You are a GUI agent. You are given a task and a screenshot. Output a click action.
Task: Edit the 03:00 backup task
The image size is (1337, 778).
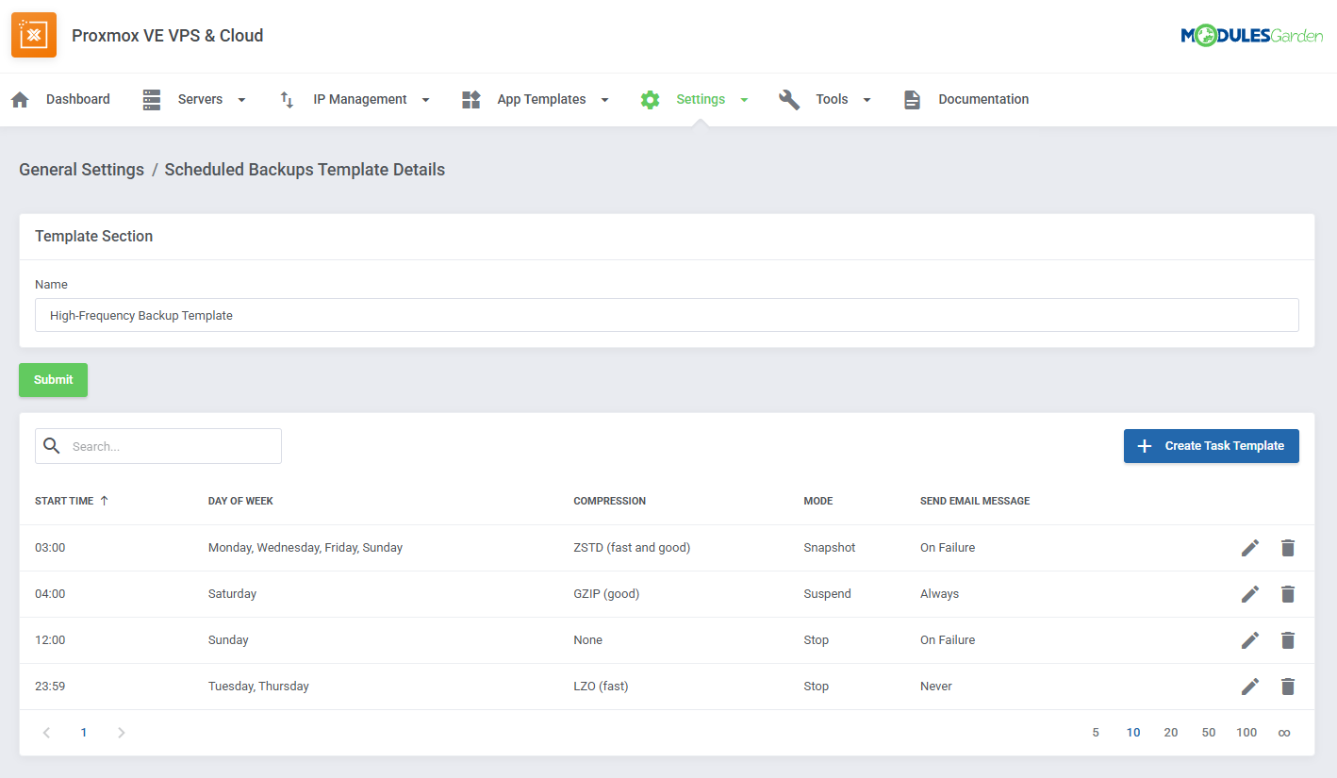coord(1250,547)
